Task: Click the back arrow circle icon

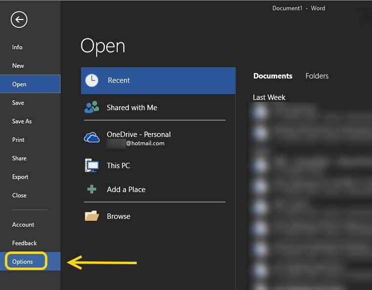Action: point(19,19)
